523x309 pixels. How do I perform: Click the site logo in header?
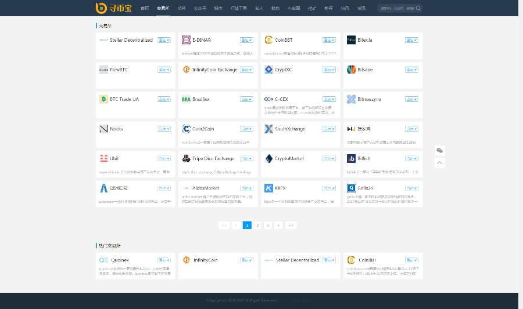(x=114, y=8)
